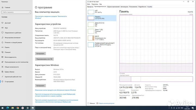Switch to Производительность tab
The width and height of the screenshot is (196, 110).
point(100,7)
